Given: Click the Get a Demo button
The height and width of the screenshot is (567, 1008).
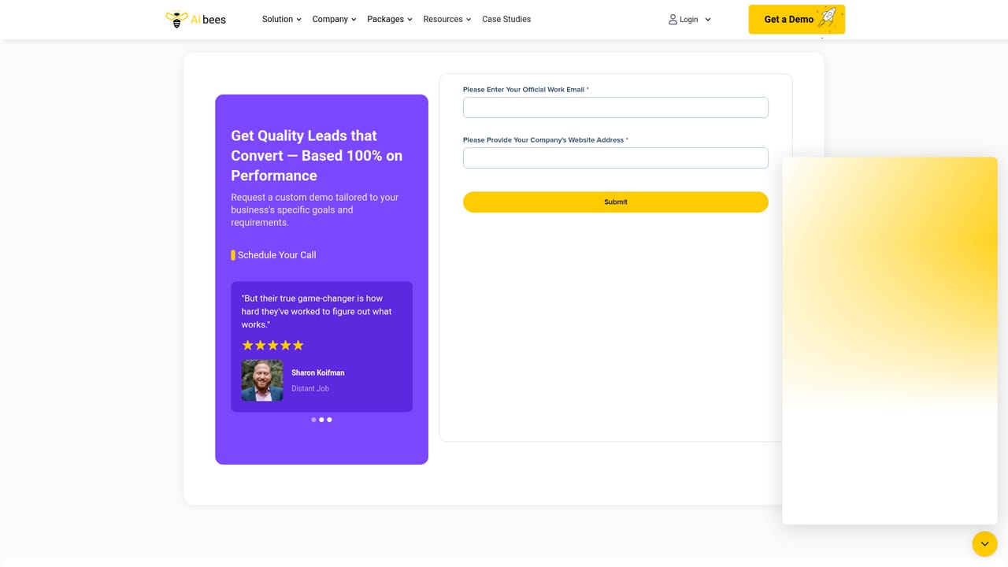Looking at the screenshot, I should click(x=796, y=19).
